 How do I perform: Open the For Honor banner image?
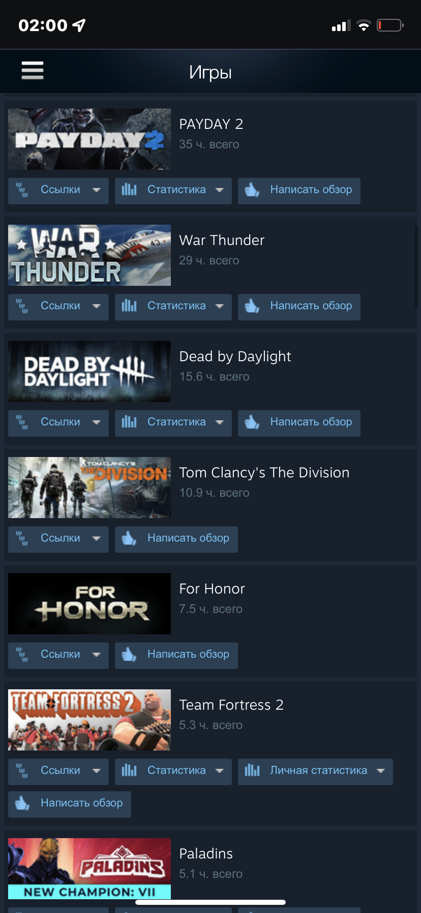[89, 604]
